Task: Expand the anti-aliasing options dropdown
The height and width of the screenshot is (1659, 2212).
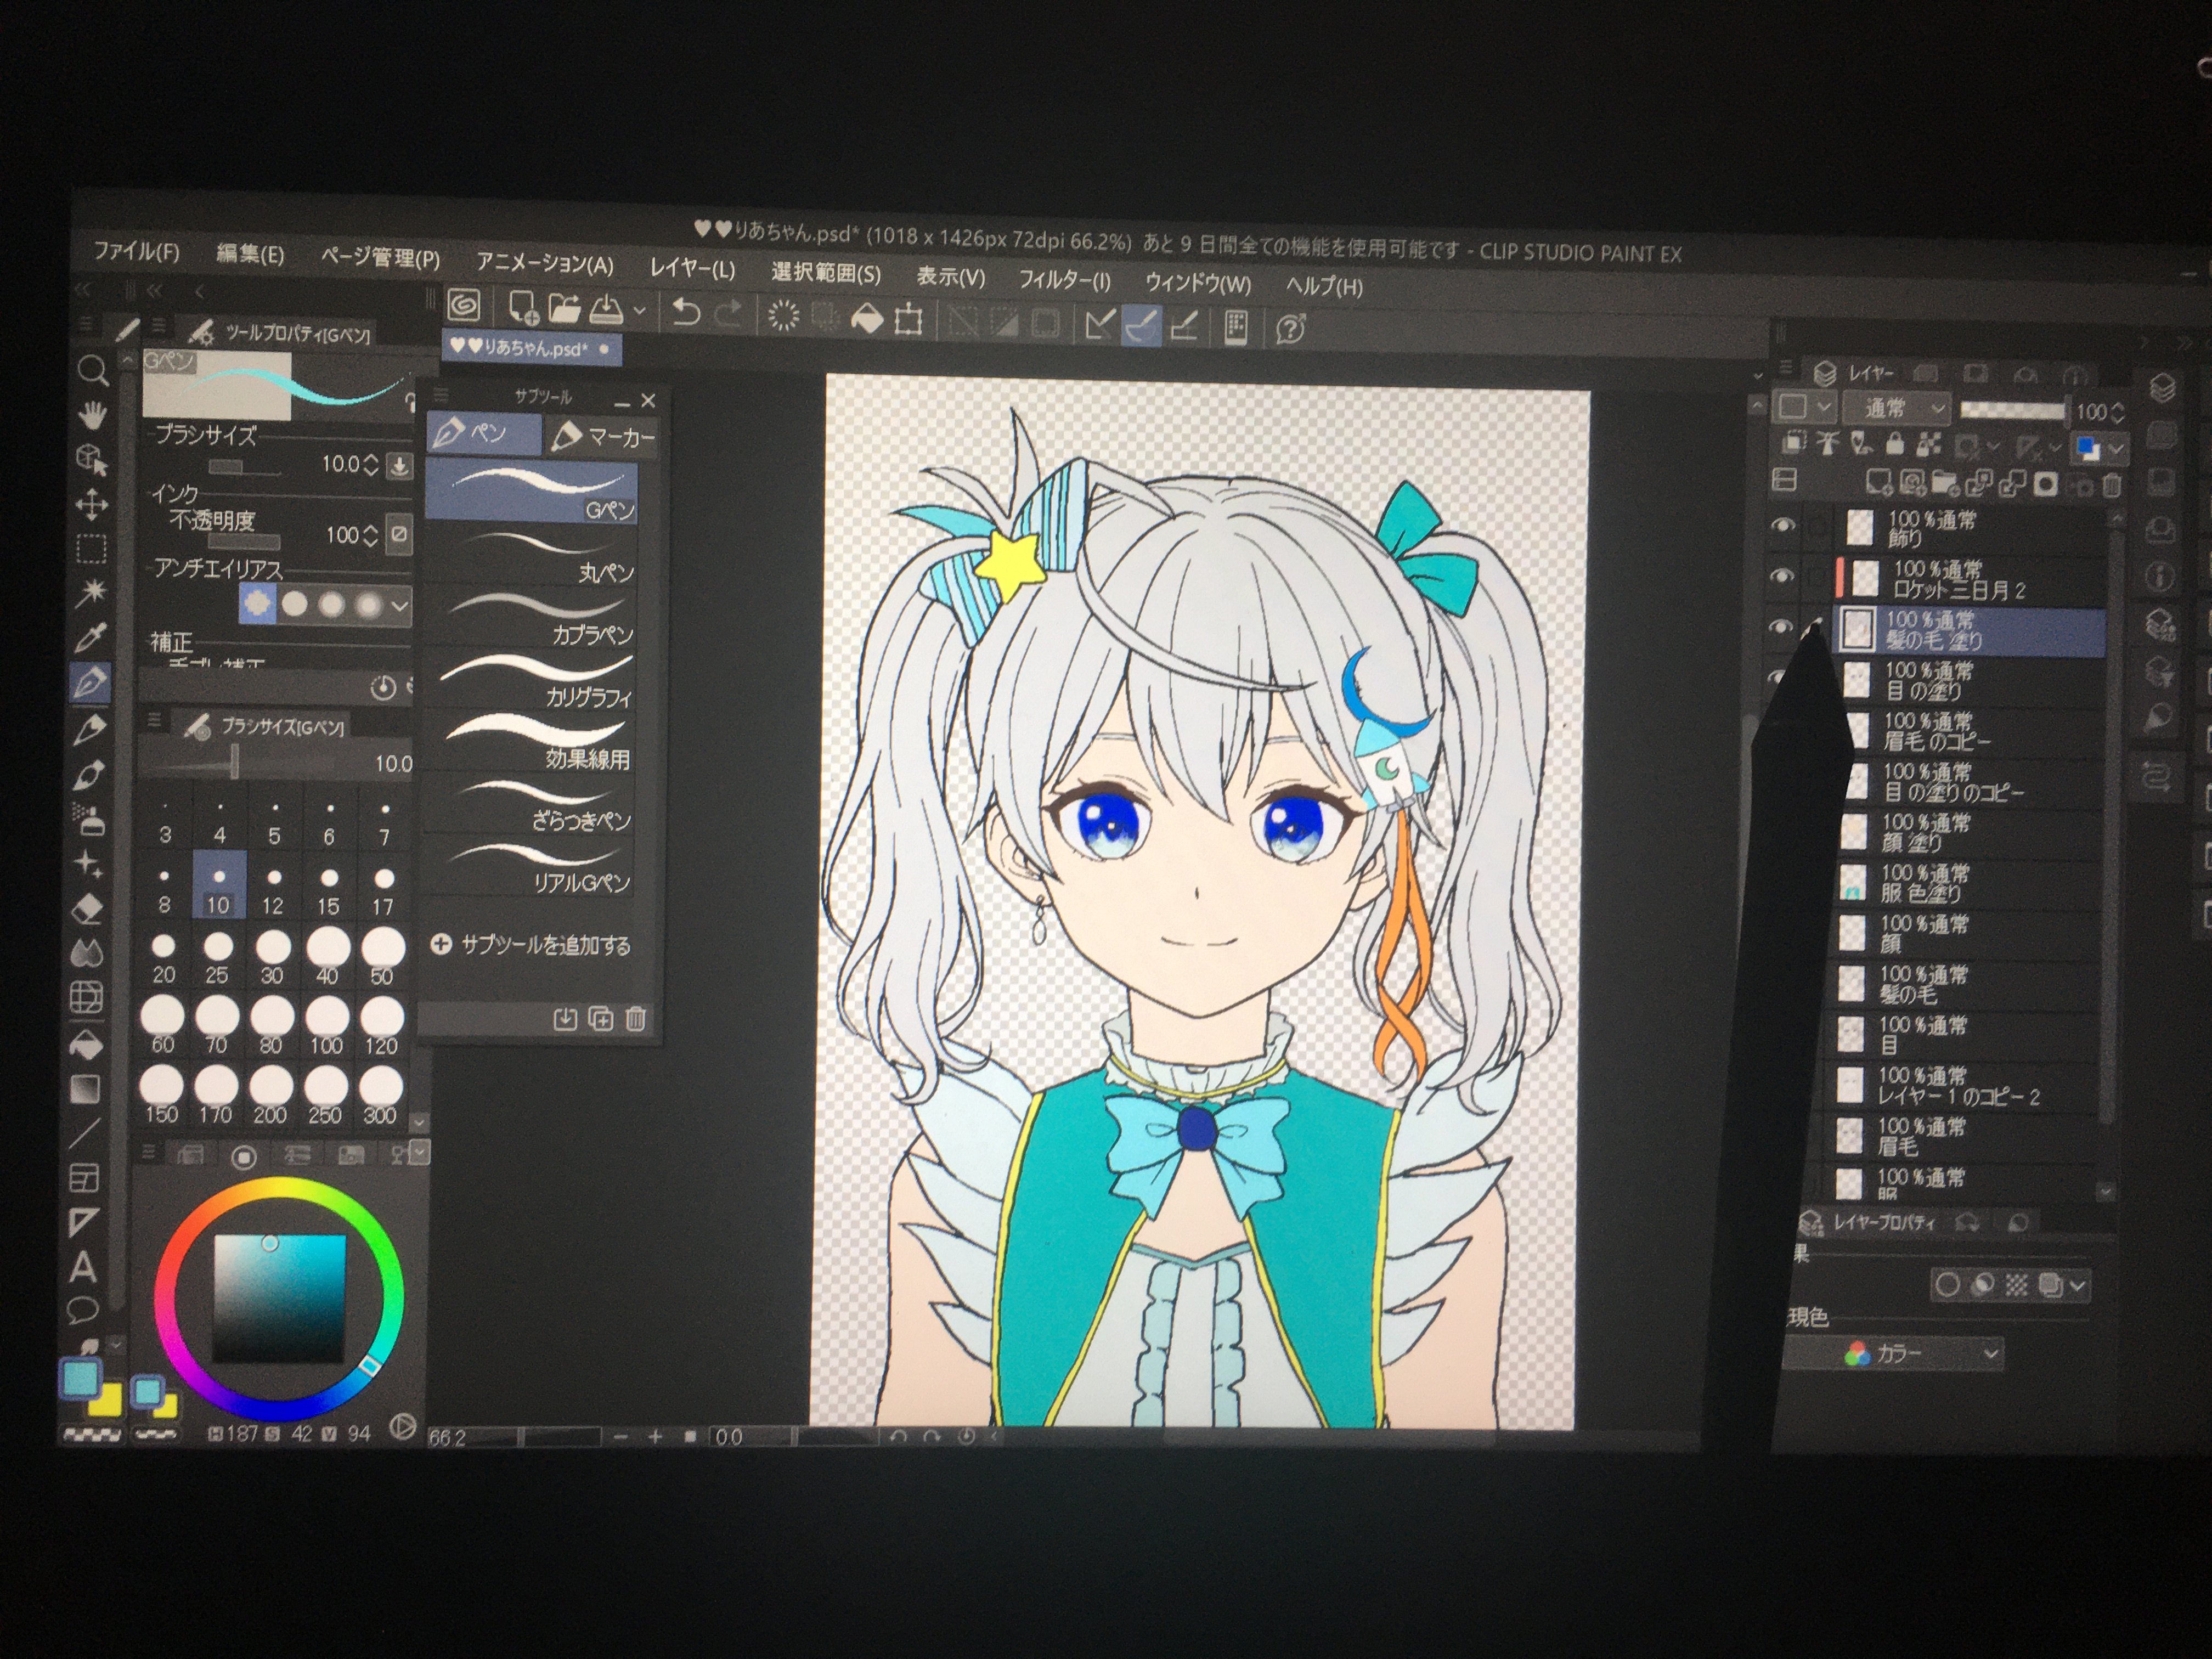Action: pos(400,605)
